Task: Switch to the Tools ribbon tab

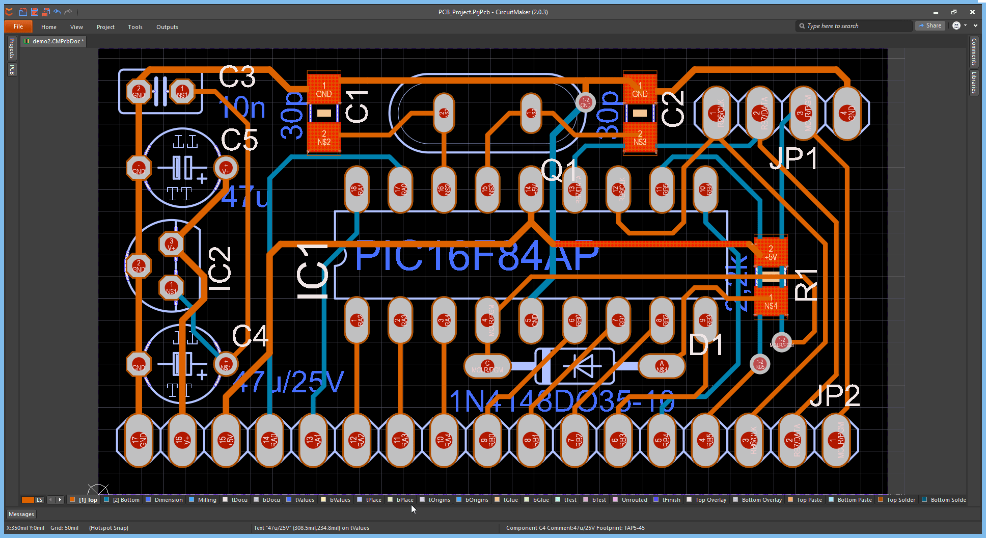Action: click(135, 27)
